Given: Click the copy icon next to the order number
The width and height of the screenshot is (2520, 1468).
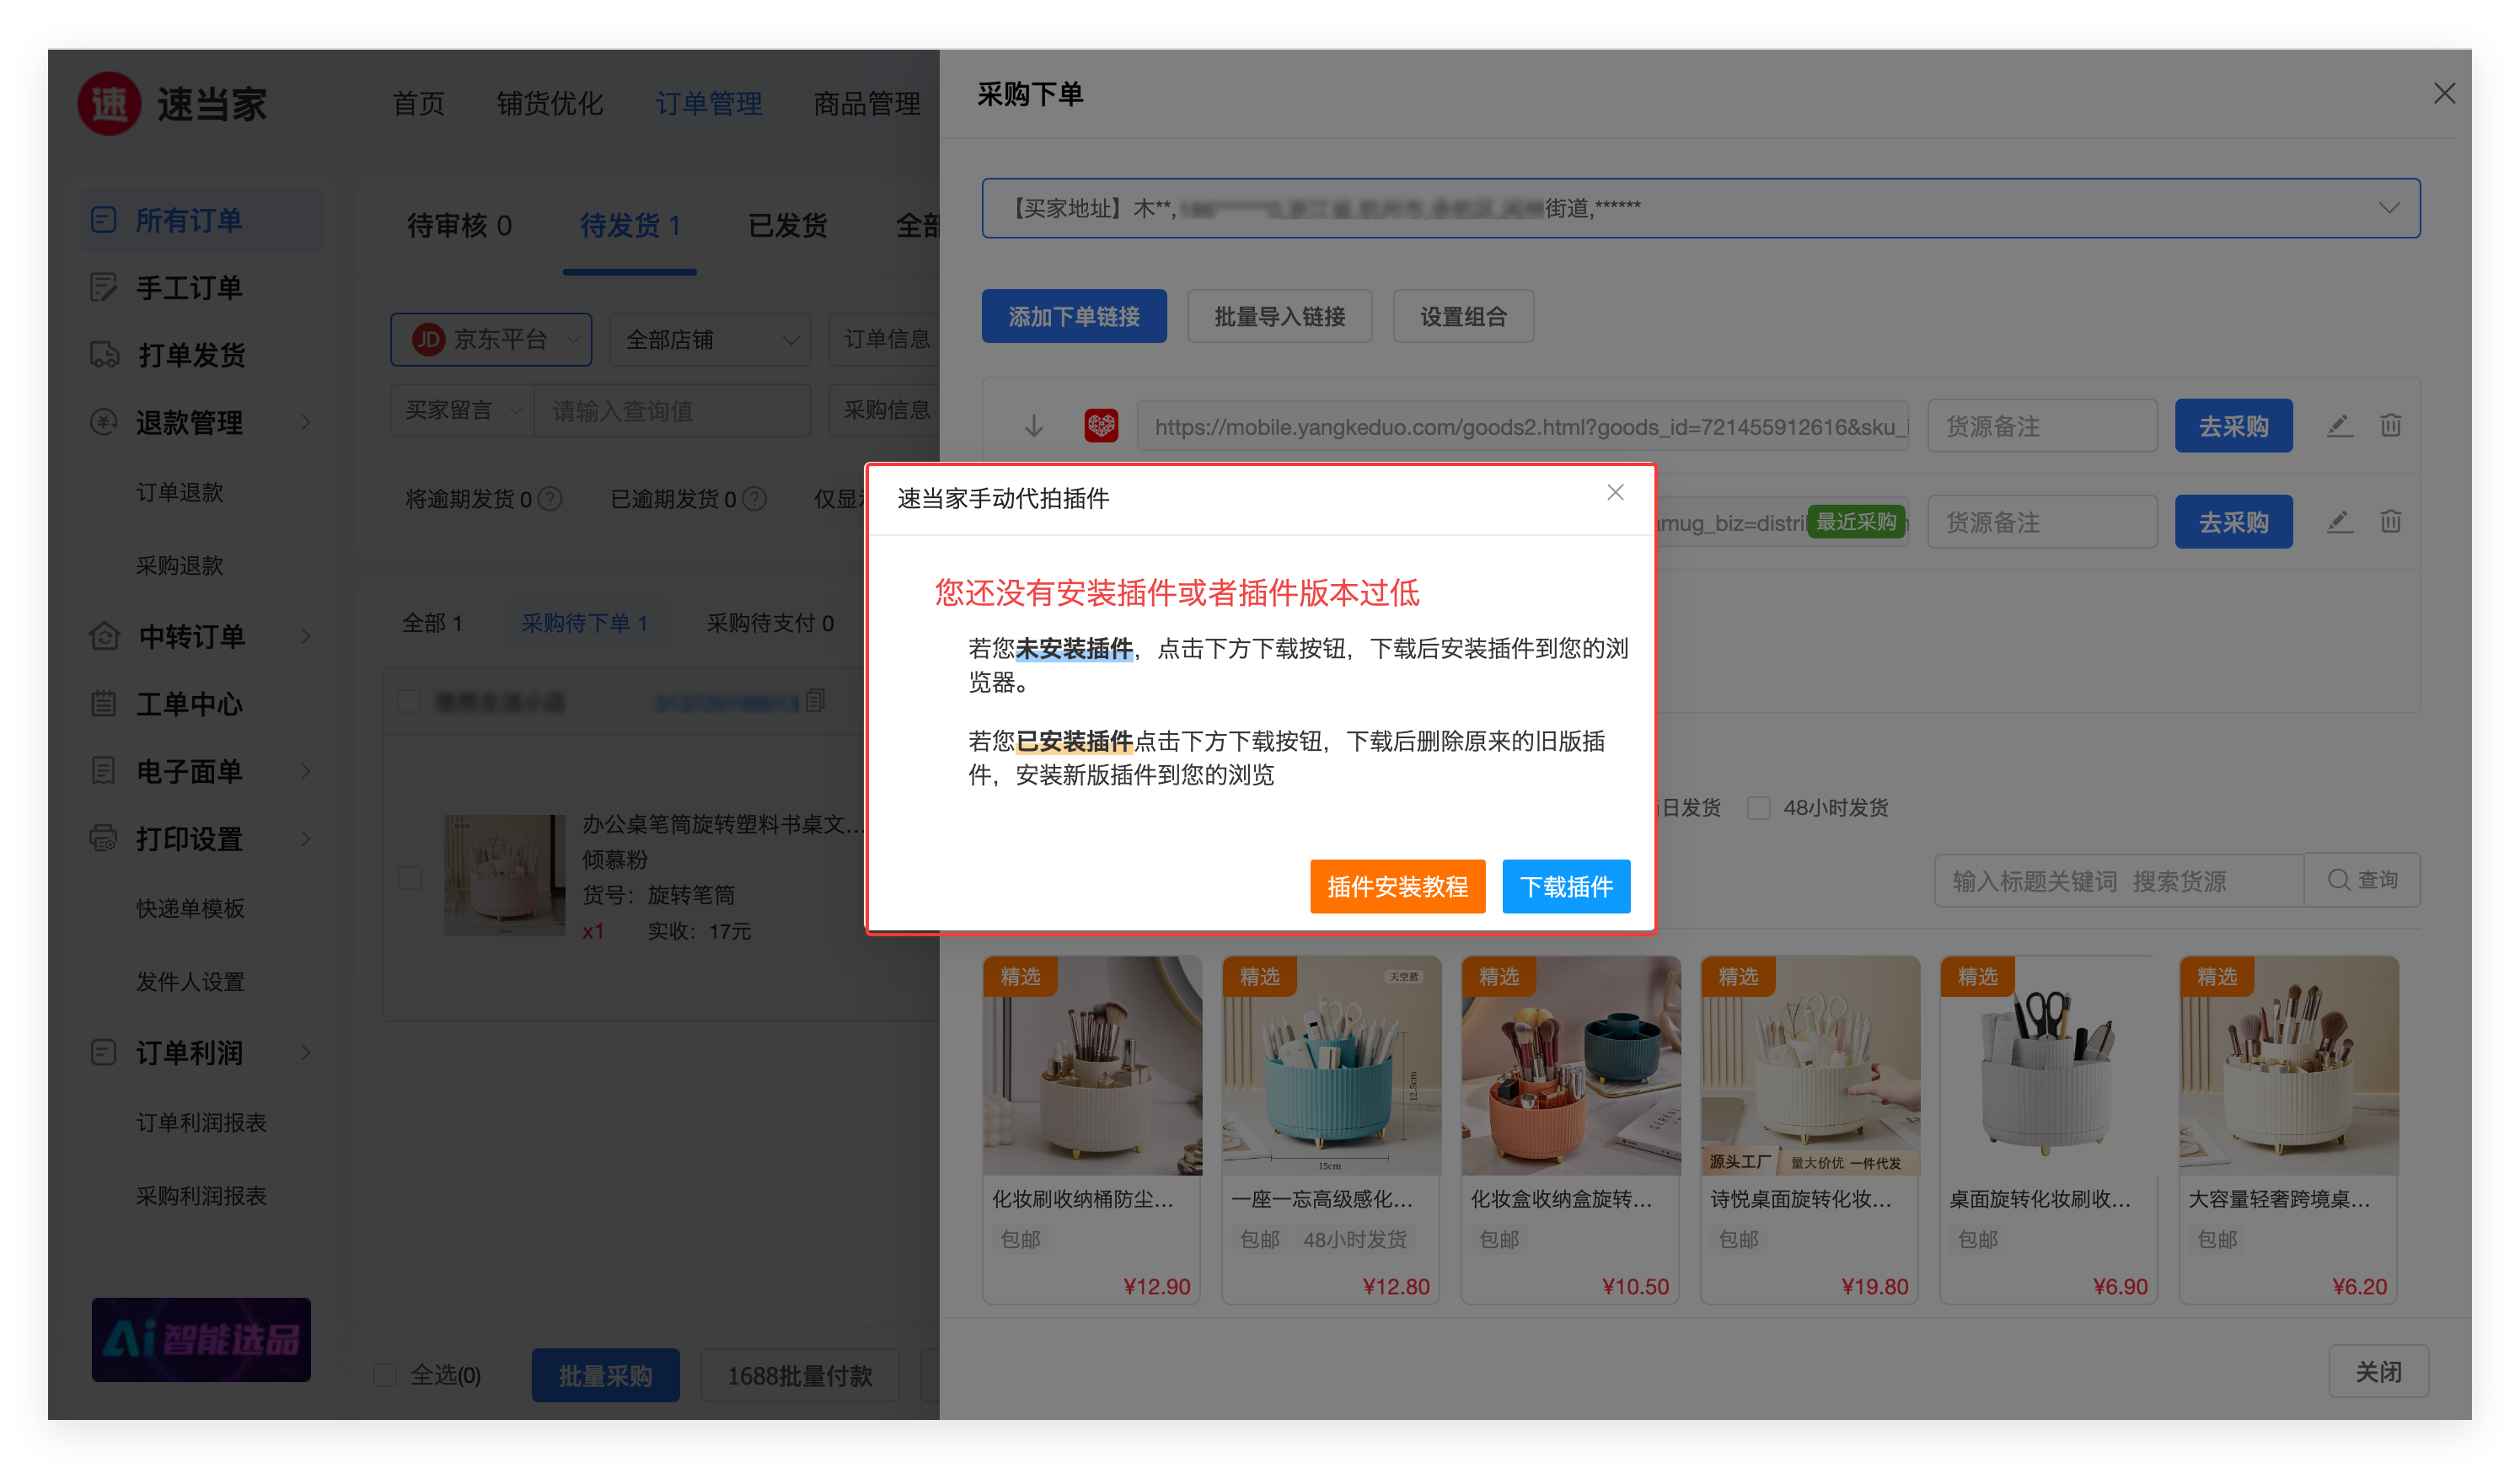Looking at the screenshot, I should [815, 701].
